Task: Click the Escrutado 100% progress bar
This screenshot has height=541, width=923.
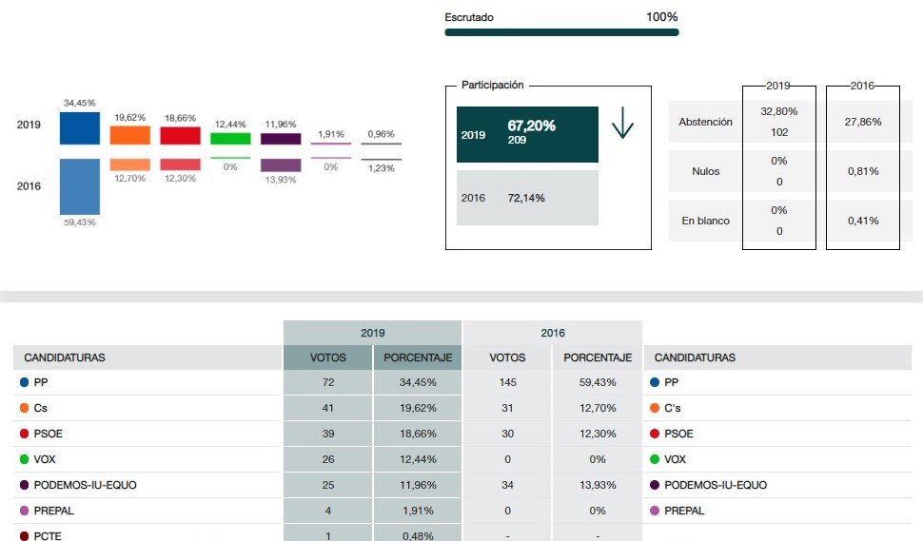Action: 561,32
